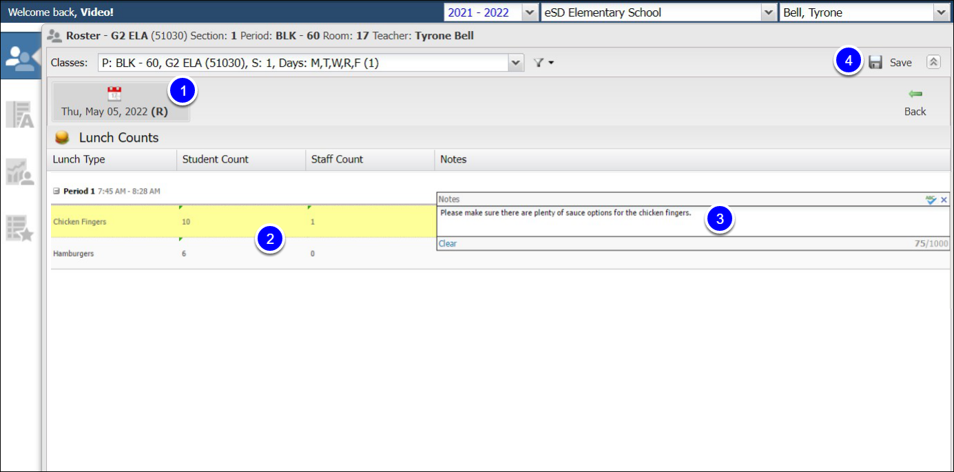Open the 2021 - 2022 school year dropdown
954x472 pixels.
[x=530, y=12]
